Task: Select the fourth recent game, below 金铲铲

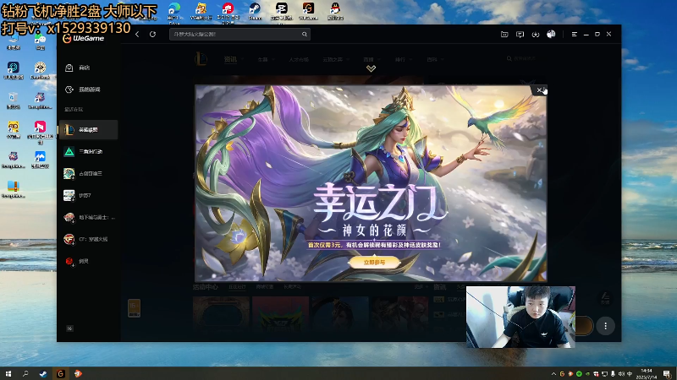Action: (89, 196)
